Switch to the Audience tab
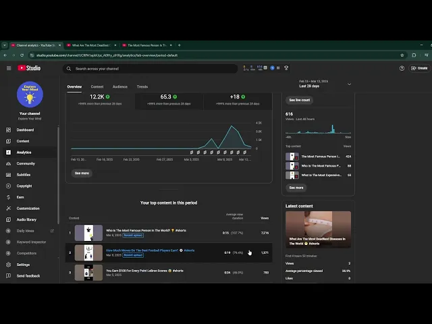 pyautogui.click(x=120, y=86)
